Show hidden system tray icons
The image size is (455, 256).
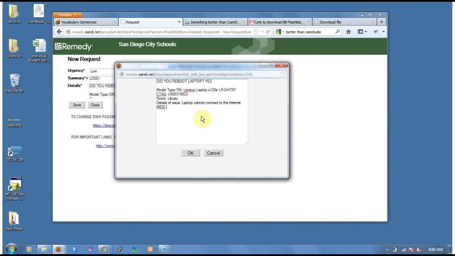pos(387,250)
